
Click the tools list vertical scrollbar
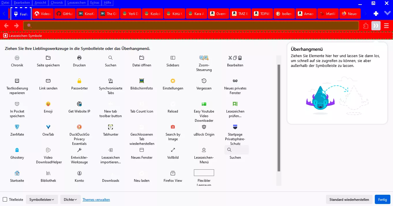(x=279, y=118)
